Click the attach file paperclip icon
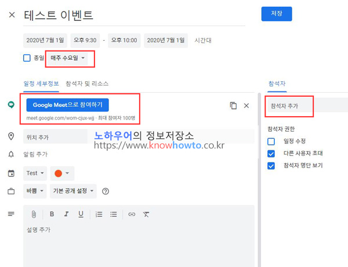The width and height of the screenshot is (348, 267). tap(34, 214)
